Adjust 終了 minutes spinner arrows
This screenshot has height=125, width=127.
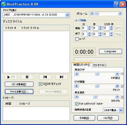click(89, 34)
